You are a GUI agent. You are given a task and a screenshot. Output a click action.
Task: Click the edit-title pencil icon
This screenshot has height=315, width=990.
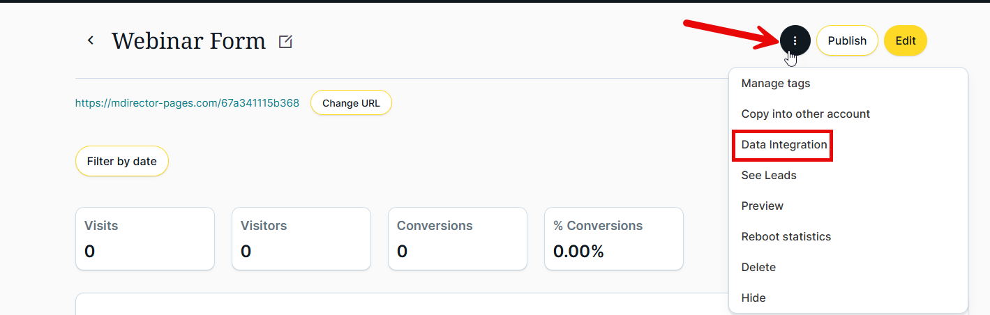pyautogui.click(x=285, y=42)
